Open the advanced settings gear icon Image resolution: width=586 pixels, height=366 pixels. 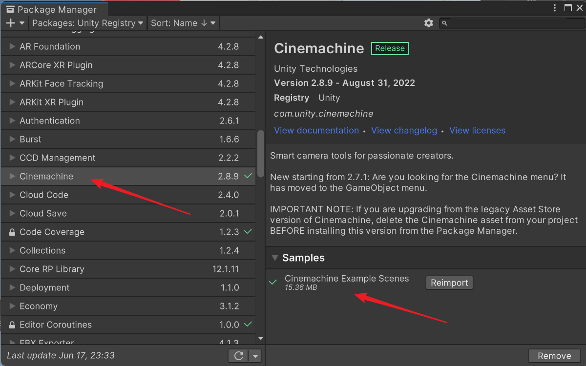coord(429,23)
